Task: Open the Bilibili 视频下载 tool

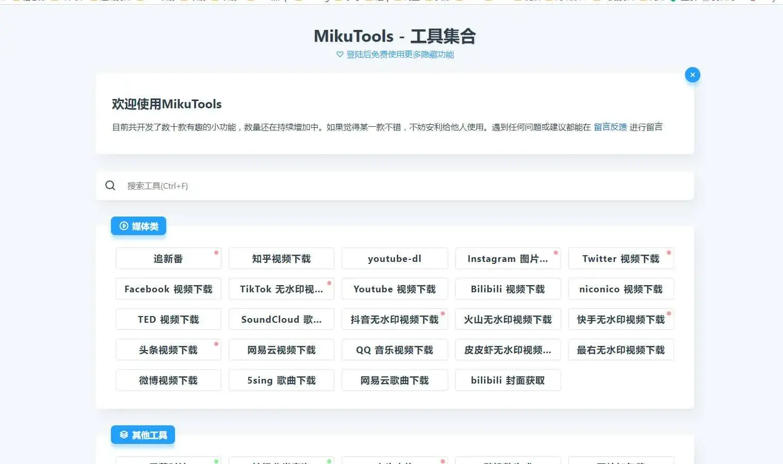Action: (508, 289)
